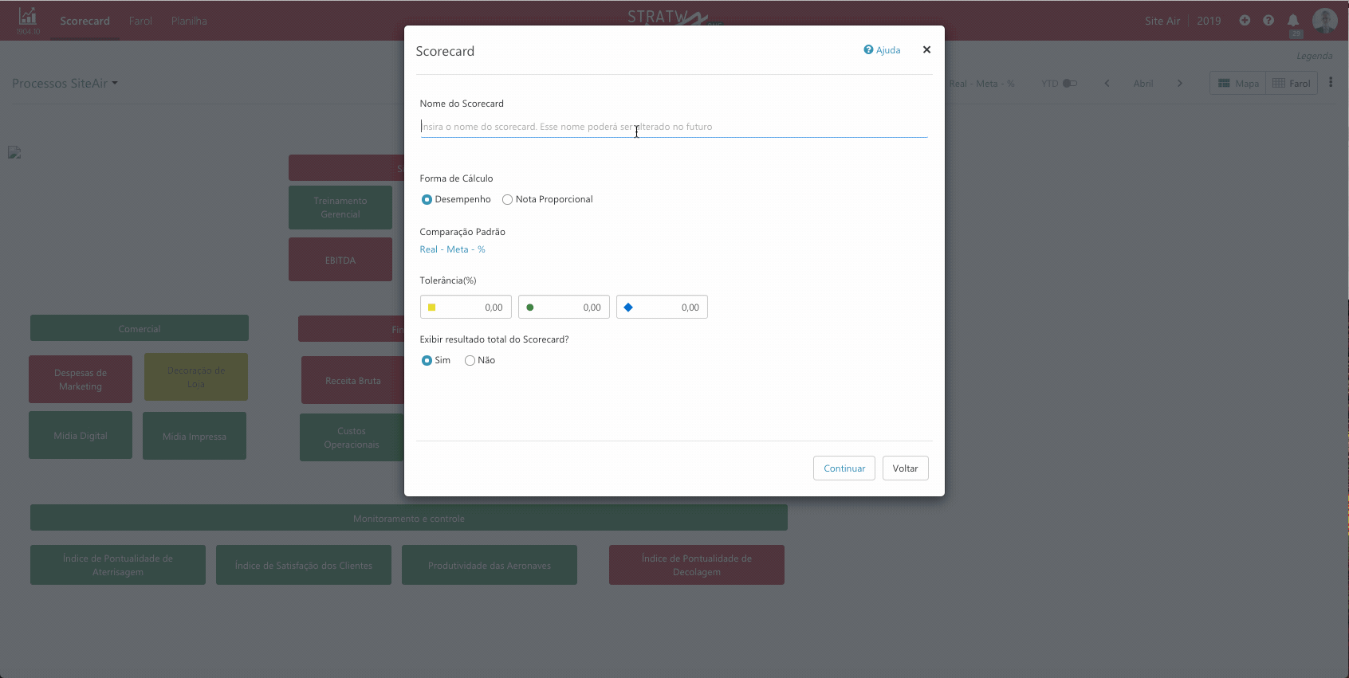The width and height of the screenshot is (1349, 678).
Task: Click the broken image icon on map
Action: click(14, 152)
